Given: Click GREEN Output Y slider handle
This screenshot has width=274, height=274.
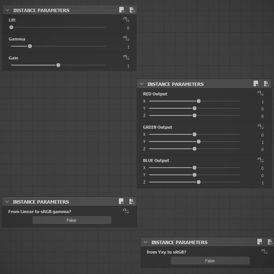Looking at the screenshot, I should point(199,142).
